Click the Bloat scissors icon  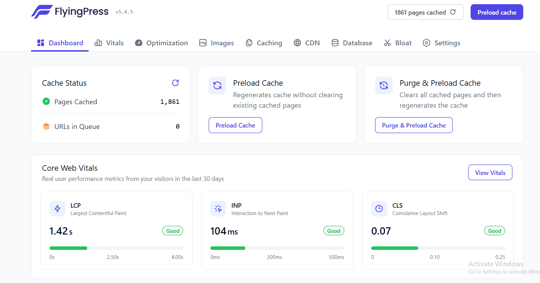(x=387, y=43)
